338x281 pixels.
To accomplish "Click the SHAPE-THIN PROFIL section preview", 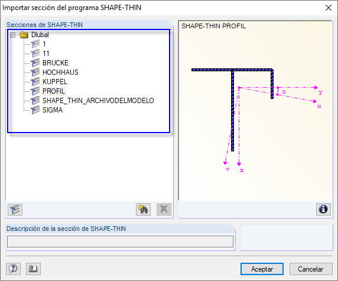I will [255, 111].
